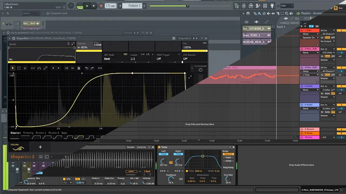Click the shuffle randomize icon in ShaperBox
This screenshot has width=346, height=194.
[66, 68]
